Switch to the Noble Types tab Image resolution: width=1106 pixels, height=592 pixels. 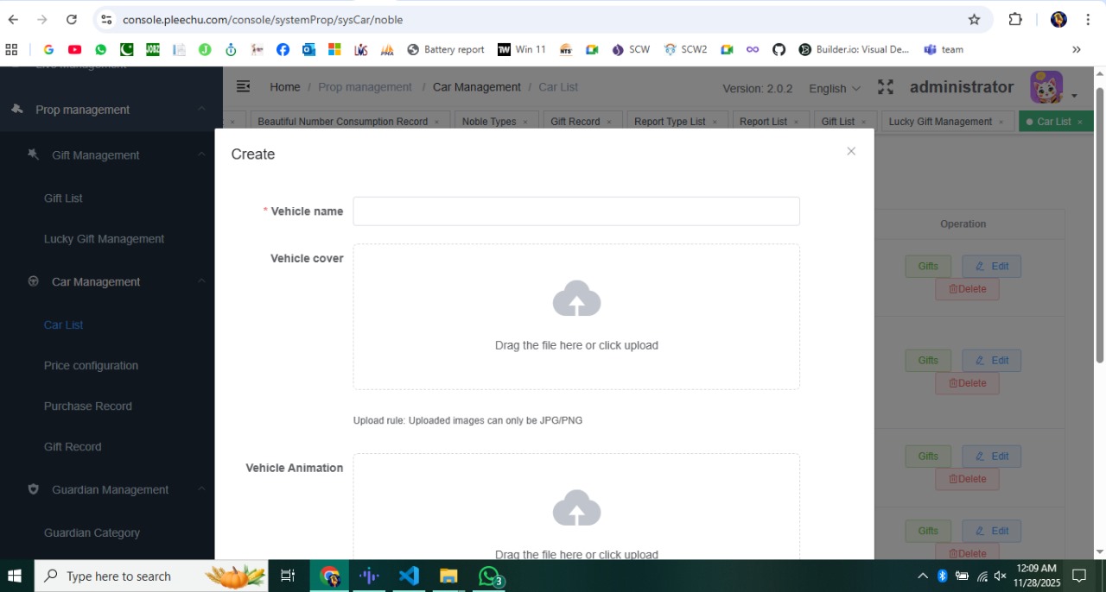489,122
